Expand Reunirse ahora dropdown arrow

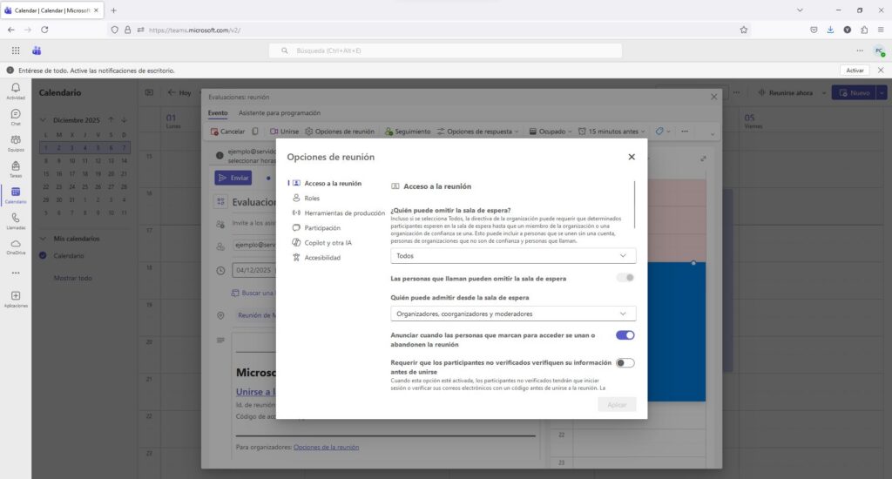(823, 92)
